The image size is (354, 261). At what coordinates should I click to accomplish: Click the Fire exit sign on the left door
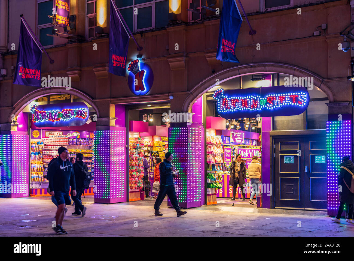(289, 160)
